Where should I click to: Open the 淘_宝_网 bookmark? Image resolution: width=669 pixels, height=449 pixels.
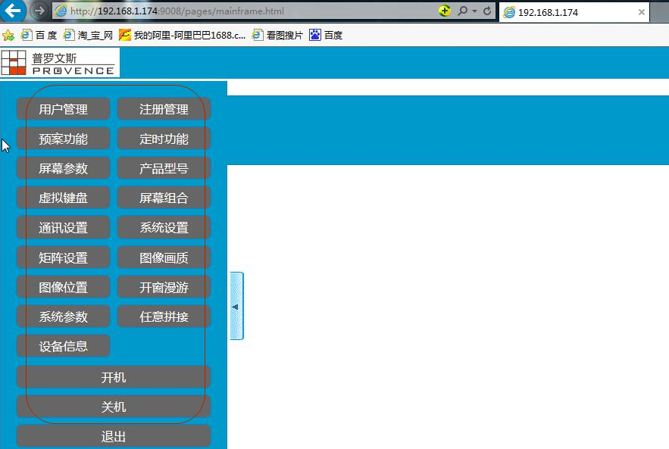(88, 35)
